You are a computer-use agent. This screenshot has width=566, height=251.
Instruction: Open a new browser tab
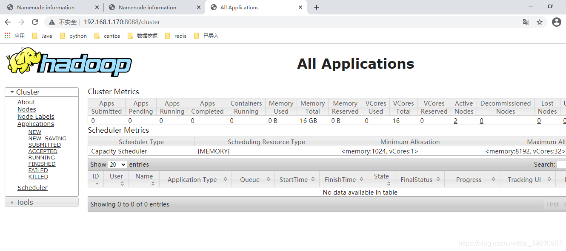[x=317, y=7]
